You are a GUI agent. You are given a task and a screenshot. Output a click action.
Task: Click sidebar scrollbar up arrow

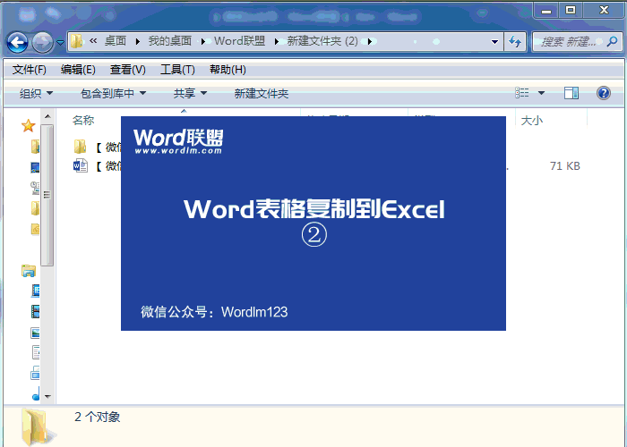(47, 116)
